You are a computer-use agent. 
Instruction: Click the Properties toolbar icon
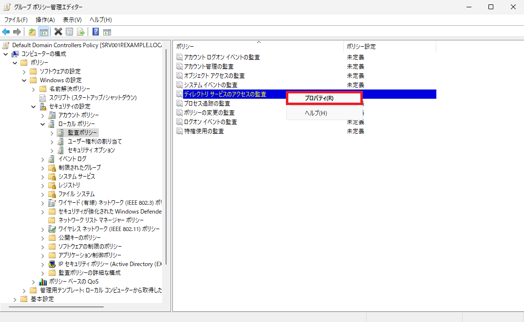(x=70, y=32)
